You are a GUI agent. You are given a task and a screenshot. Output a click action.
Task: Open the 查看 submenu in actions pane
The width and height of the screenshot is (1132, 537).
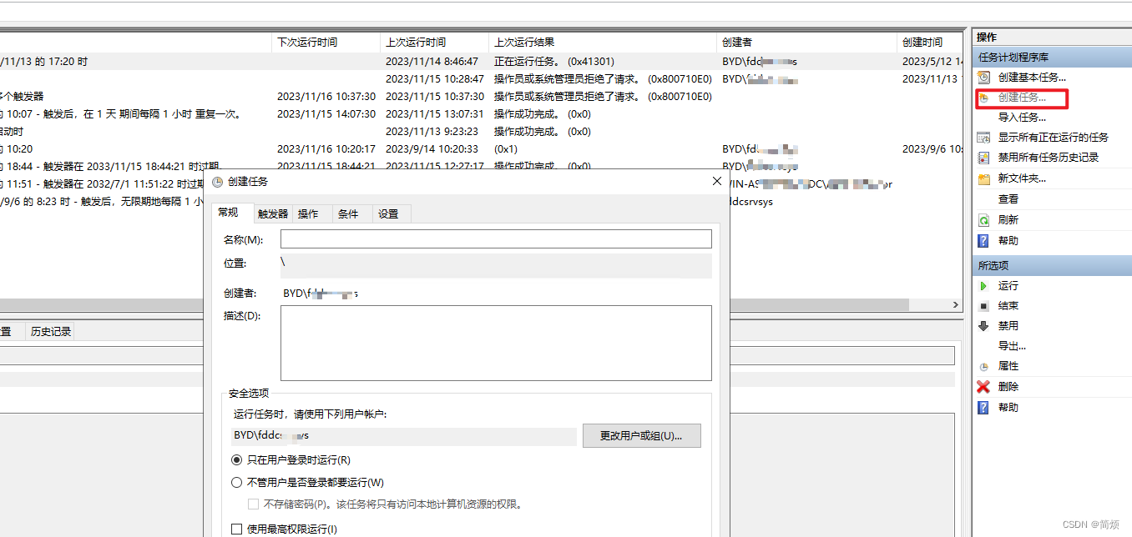pyautogui.click(x=1008, y=199)
